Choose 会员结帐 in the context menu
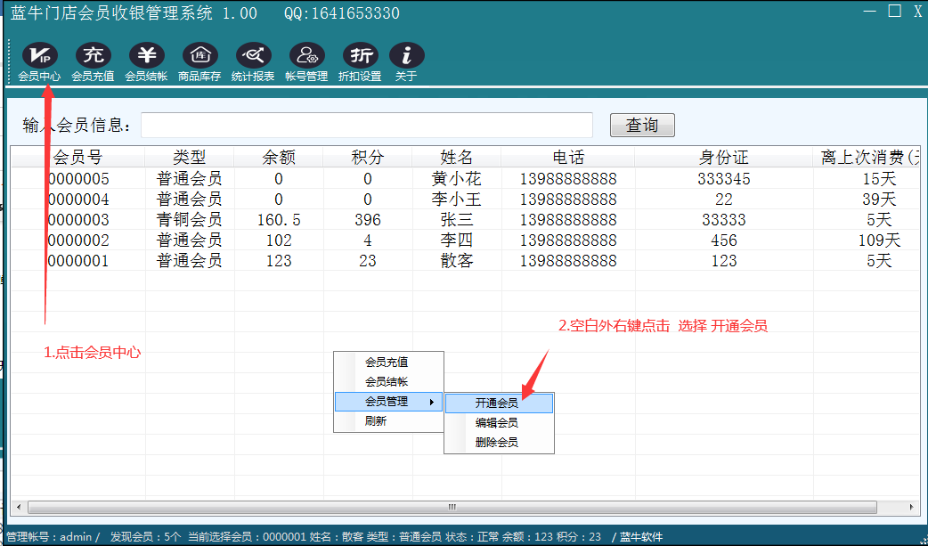Image resolution: width=928 pixels, height=546 pixels. click(x=388, y=381)
